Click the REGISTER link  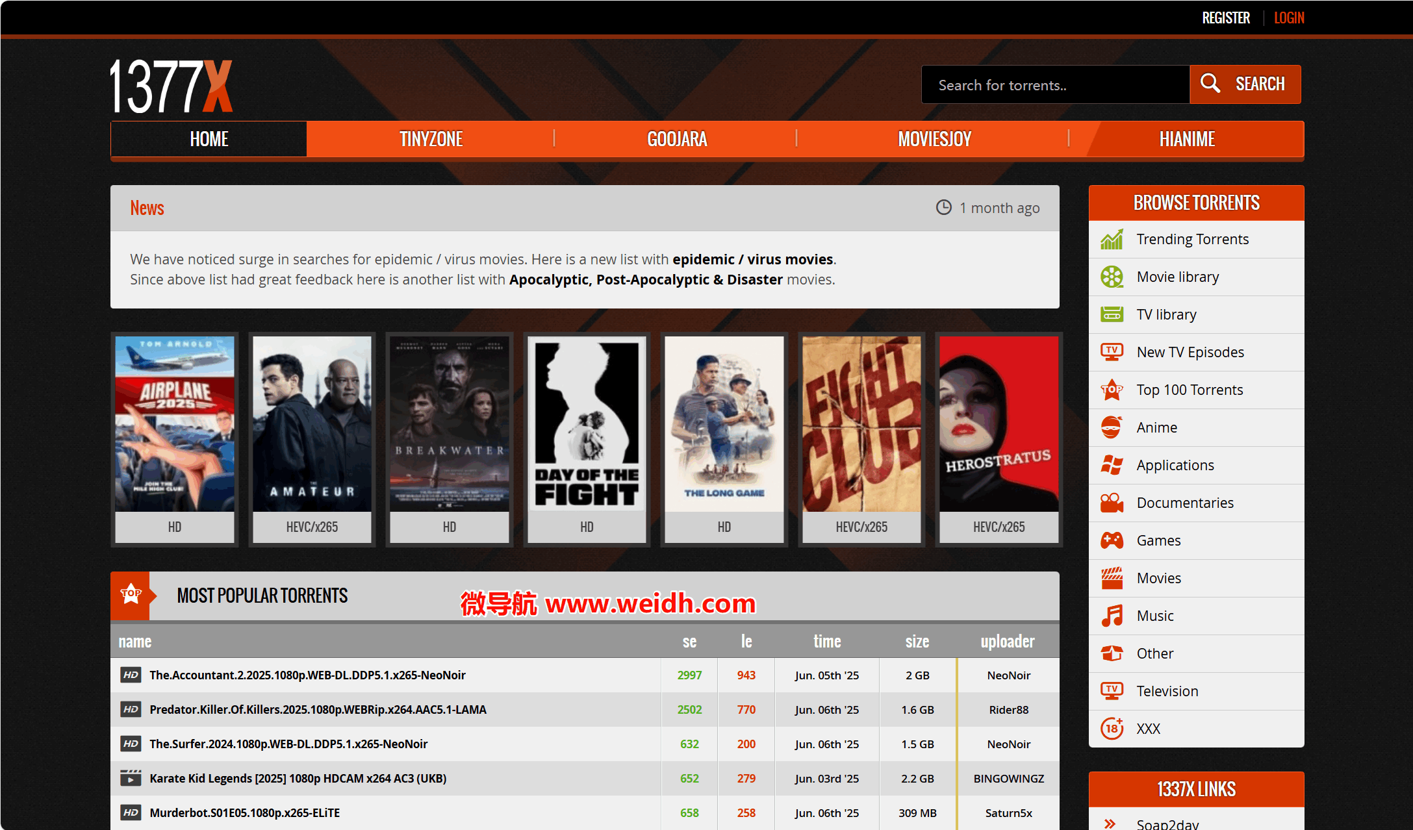(x=1225, y=18)
